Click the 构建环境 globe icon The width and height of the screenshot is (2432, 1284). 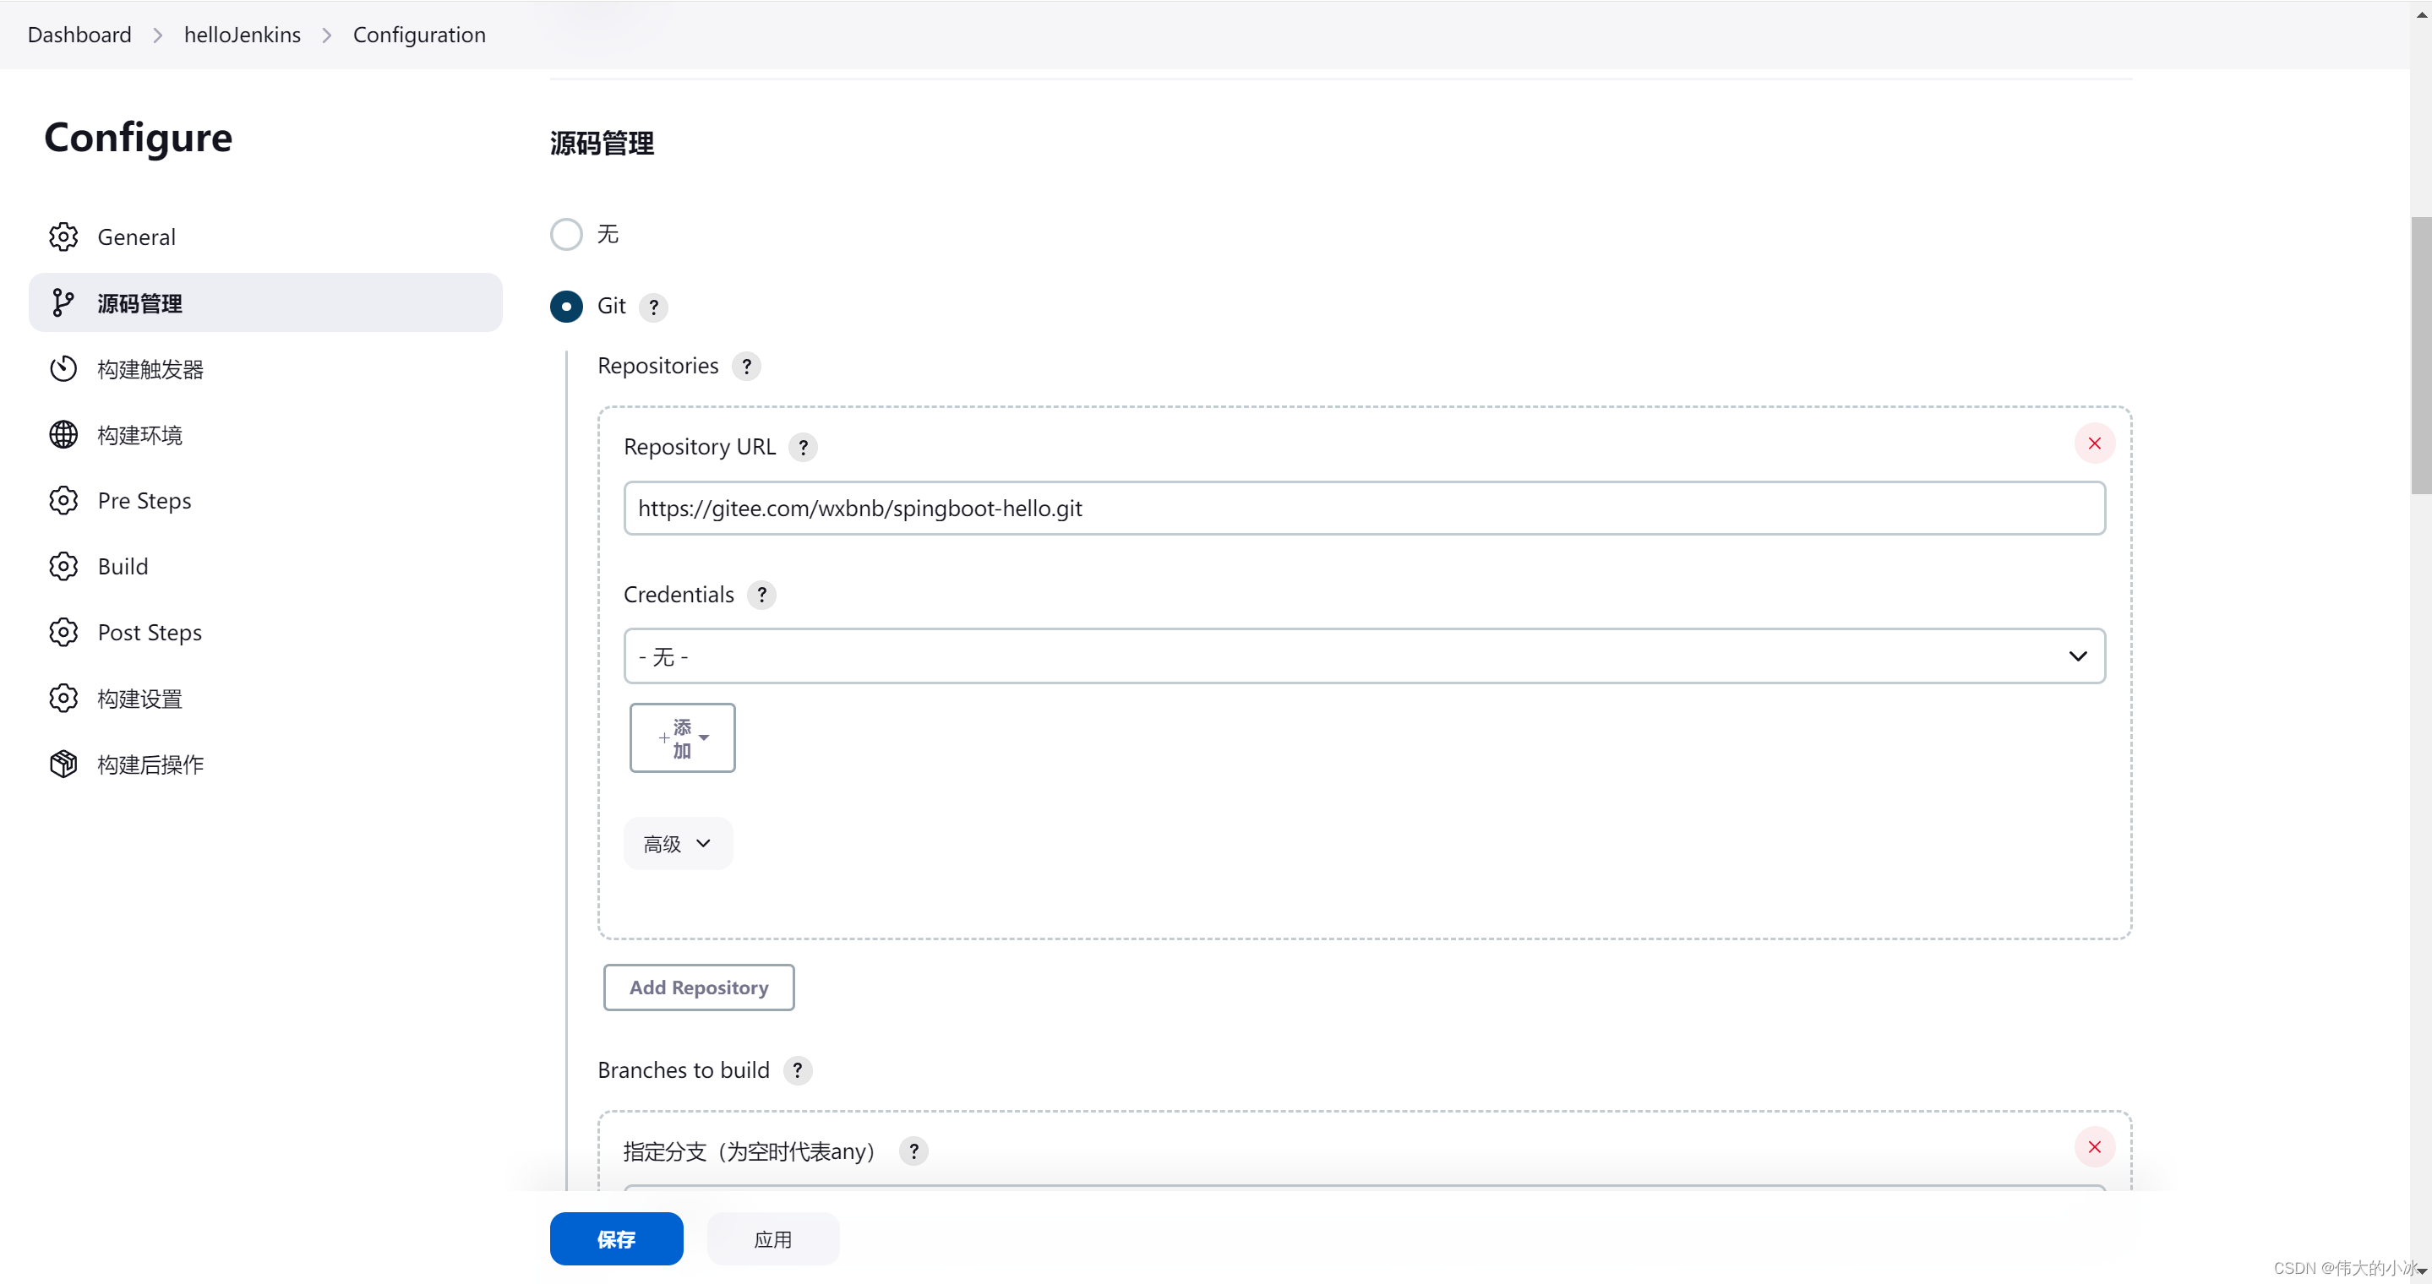[63, 435]
